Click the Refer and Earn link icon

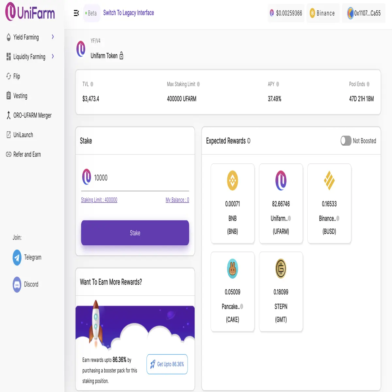[8, 154]
